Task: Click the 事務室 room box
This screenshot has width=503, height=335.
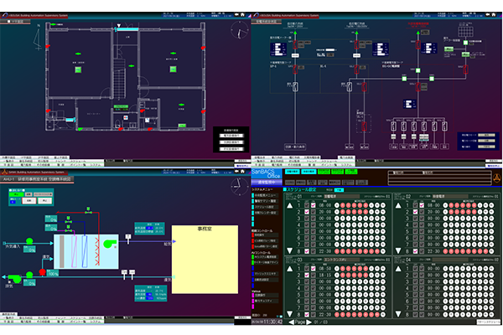Action: [206, 259]
